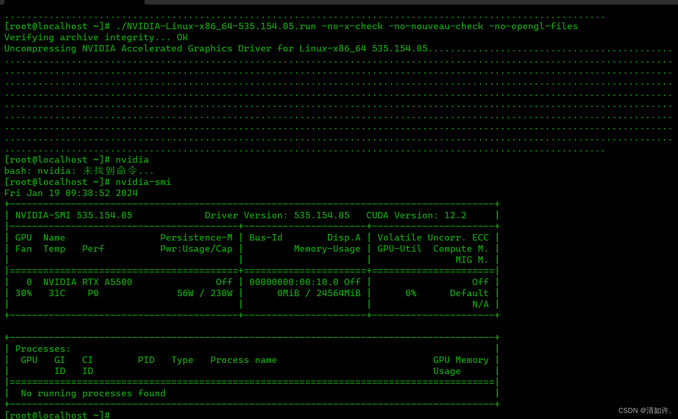Image resolution: width=678 pixels, height=419 pixels.
Task: Click the 'Persistence-M' column header
Action: 196,238
